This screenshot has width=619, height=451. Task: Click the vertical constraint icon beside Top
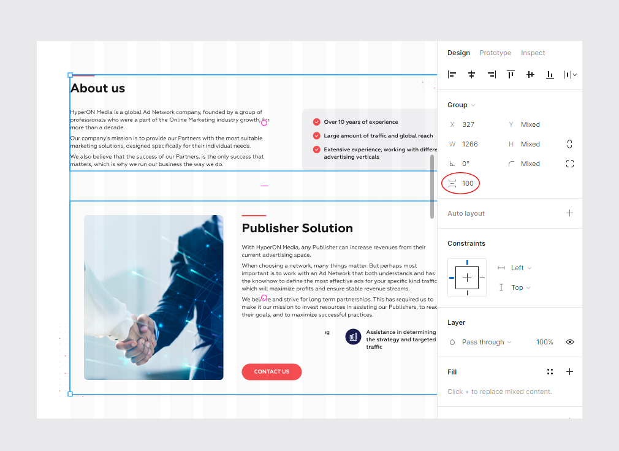coord(501,287)
